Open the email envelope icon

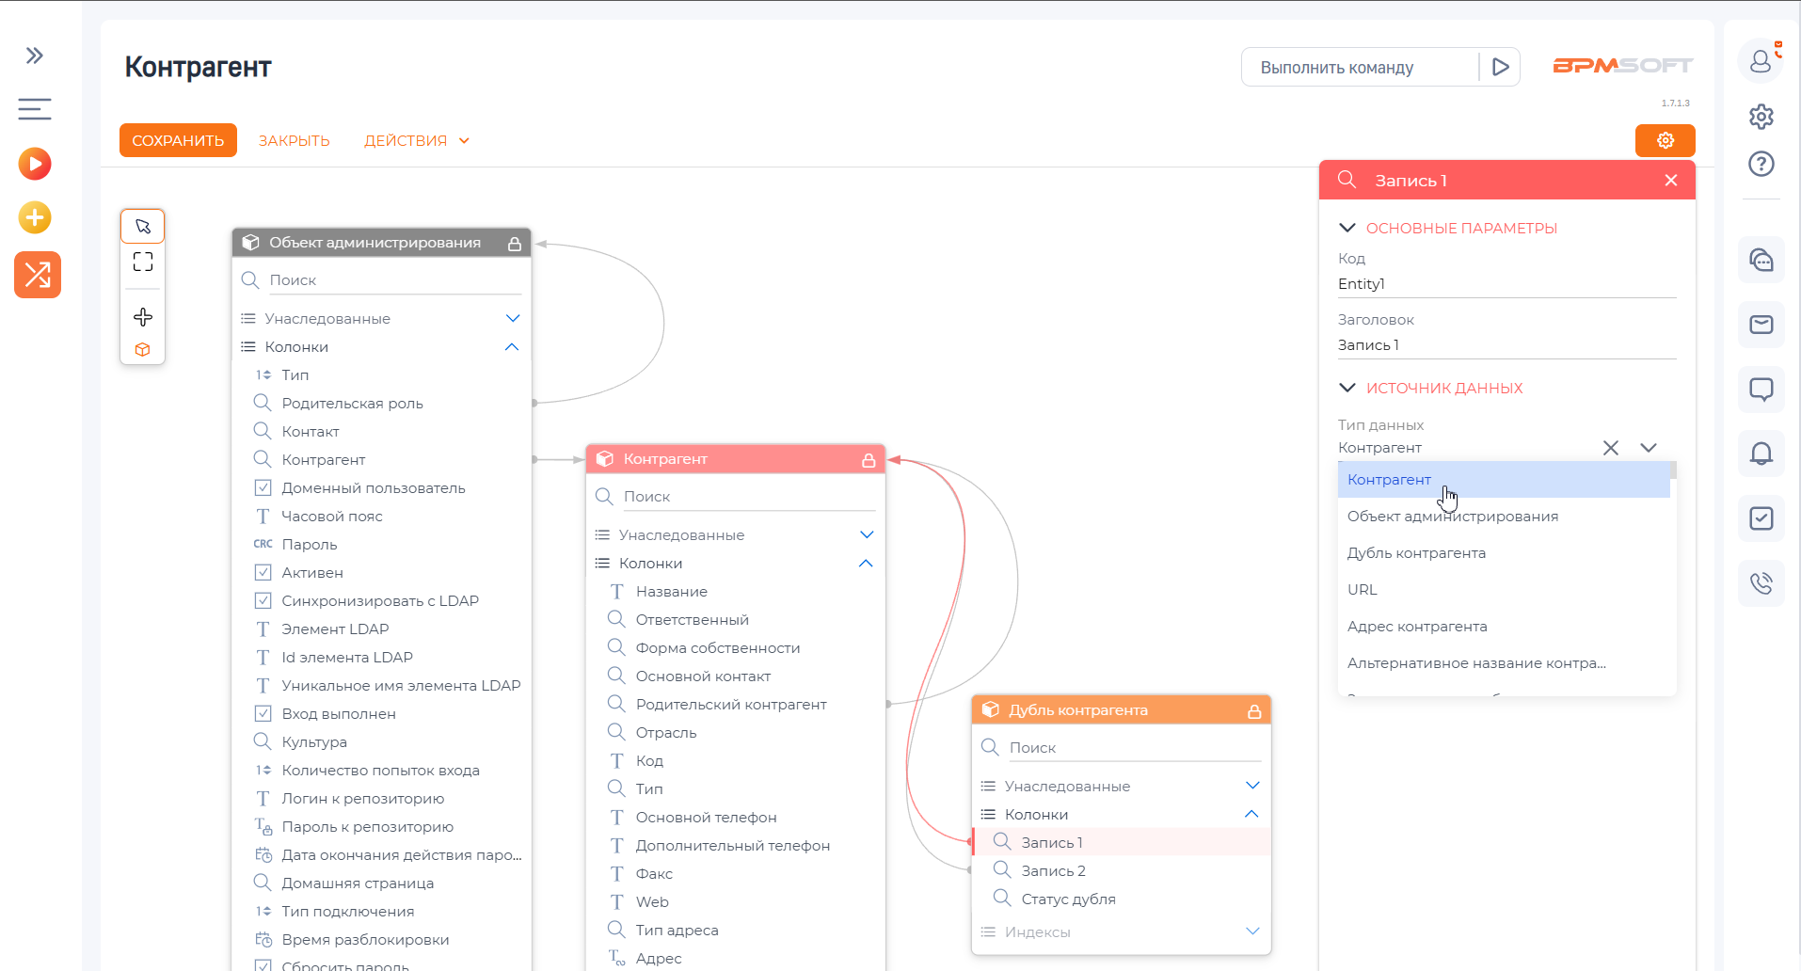coord(1761,325)
